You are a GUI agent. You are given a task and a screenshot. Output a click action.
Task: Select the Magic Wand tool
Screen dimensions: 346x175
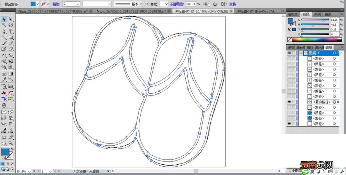pos(4,25)
